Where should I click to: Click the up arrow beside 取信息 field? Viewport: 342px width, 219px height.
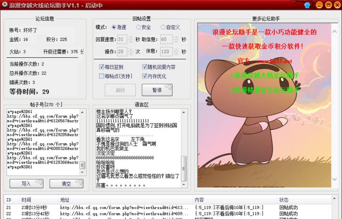176,37
